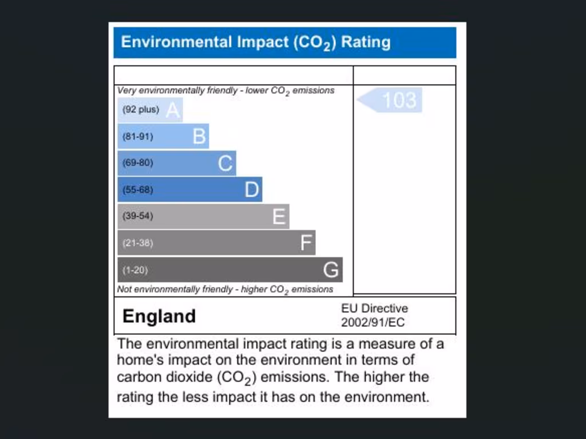Click the empty cell above the 103 arrow
This screenshot has width=586, height=439.
(405, 75)
